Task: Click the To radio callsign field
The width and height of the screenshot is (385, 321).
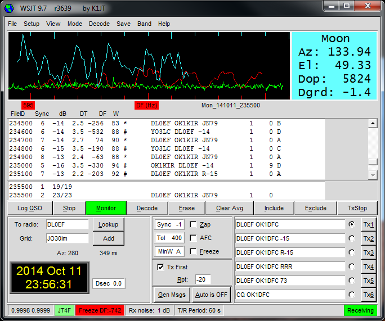Action: coord(68,224)
